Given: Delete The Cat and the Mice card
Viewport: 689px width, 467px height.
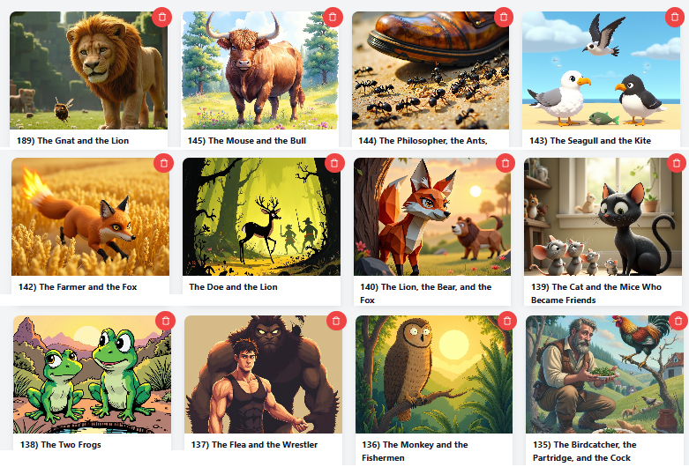Looking at the screenshot, I should [677, 163].
